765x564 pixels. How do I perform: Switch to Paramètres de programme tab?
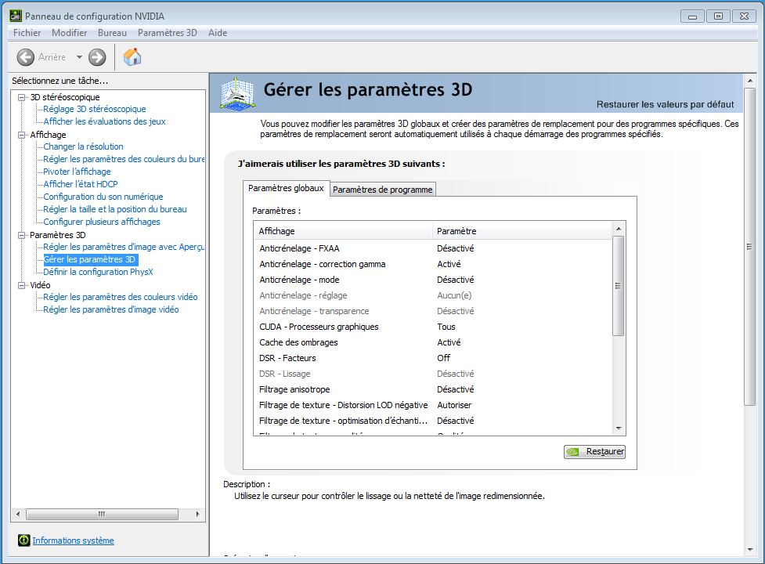pos(382,190)
